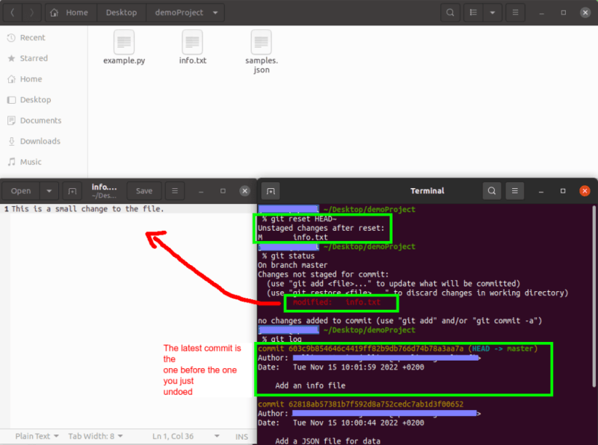Screen dimensions: 598x445
Task: Click the Terminal scrollbar
Action: click(594, 297)
